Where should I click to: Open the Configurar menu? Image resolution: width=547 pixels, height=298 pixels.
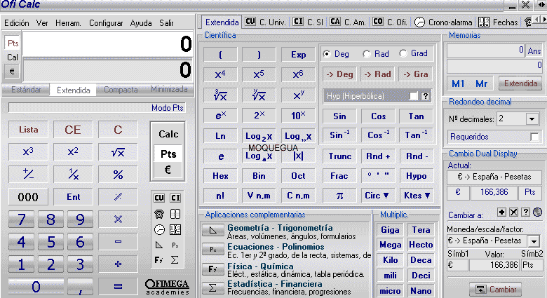(x=106, y=23)
